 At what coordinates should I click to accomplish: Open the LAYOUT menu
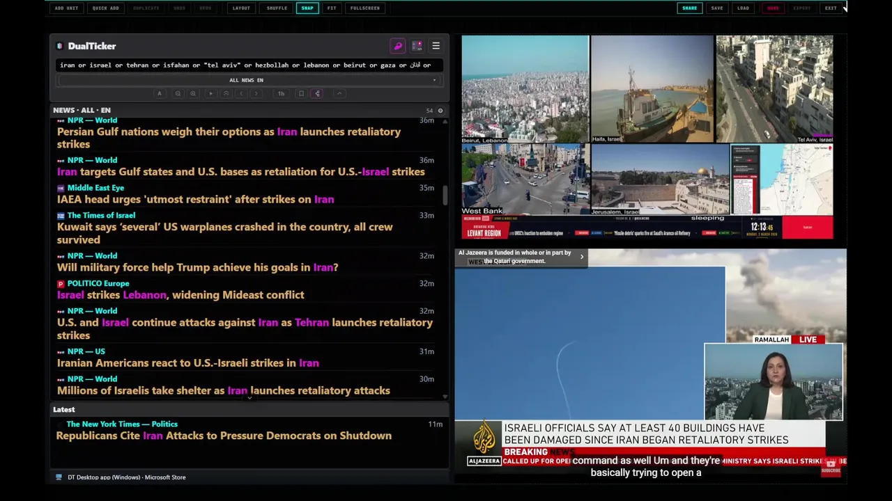click(x=241, y=8)
